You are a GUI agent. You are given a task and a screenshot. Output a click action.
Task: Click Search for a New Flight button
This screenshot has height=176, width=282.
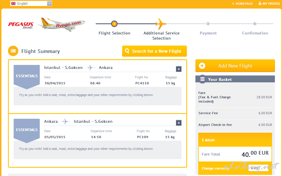(x=154, y=51)
